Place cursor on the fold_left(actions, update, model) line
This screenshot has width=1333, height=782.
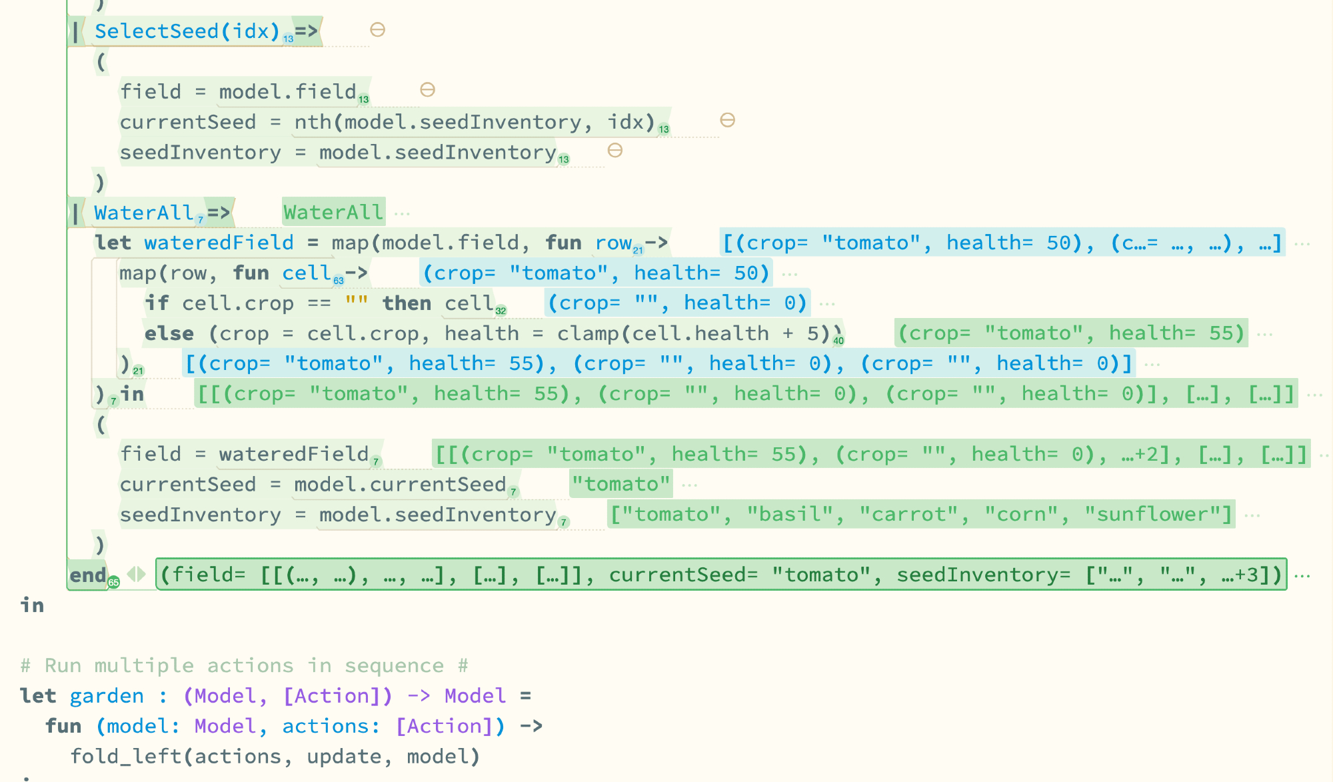275,757
